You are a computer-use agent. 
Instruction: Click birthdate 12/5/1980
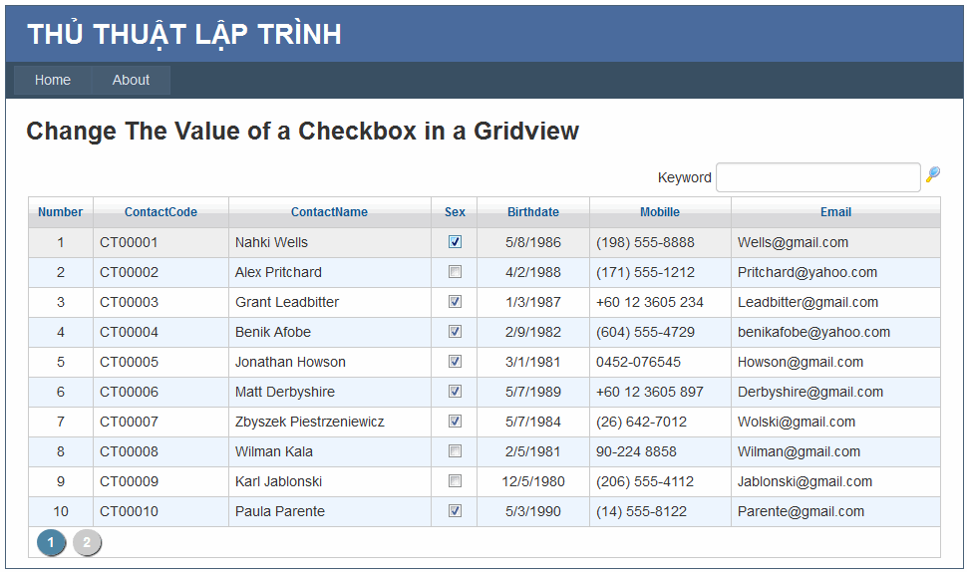coord(533,481)
